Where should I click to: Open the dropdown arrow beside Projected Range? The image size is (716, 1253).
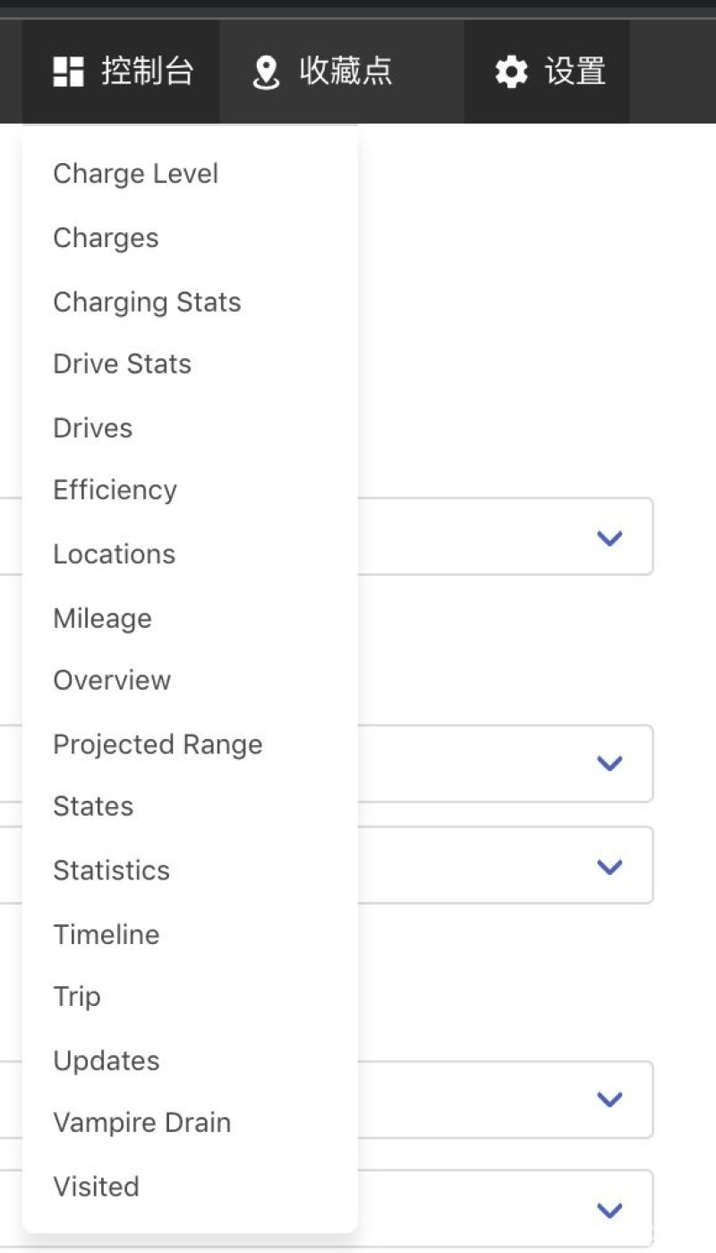[x=609, y=763]
